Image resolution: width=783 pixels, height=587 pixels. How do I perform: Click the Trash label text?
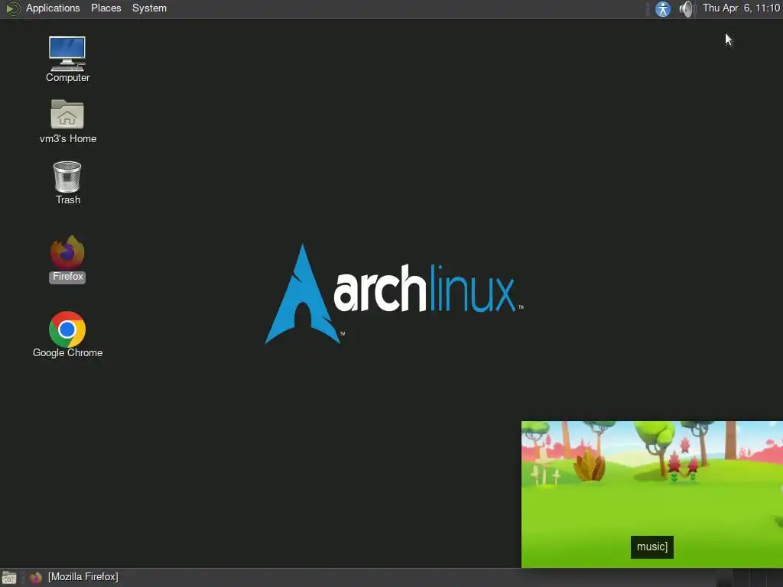[x=68, y=200]
